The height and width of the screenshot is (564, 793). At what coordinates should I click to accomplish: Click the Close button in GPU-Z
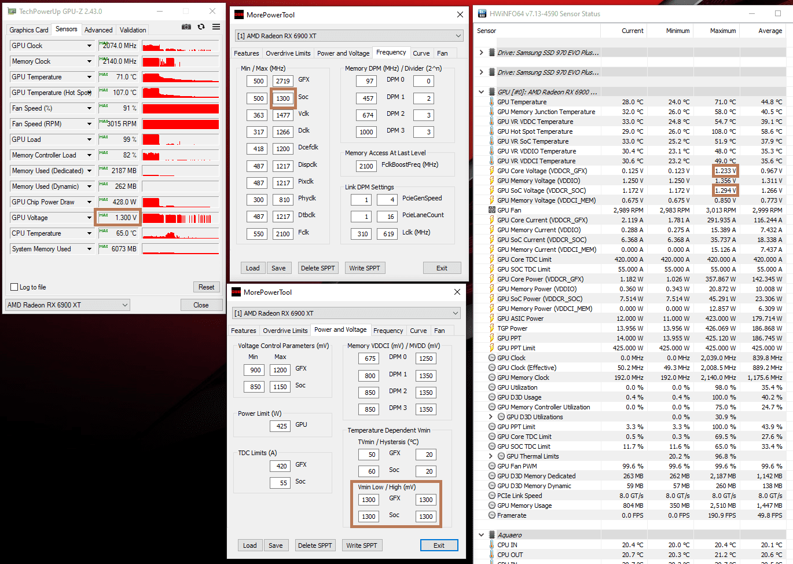(x=201, y=305)
